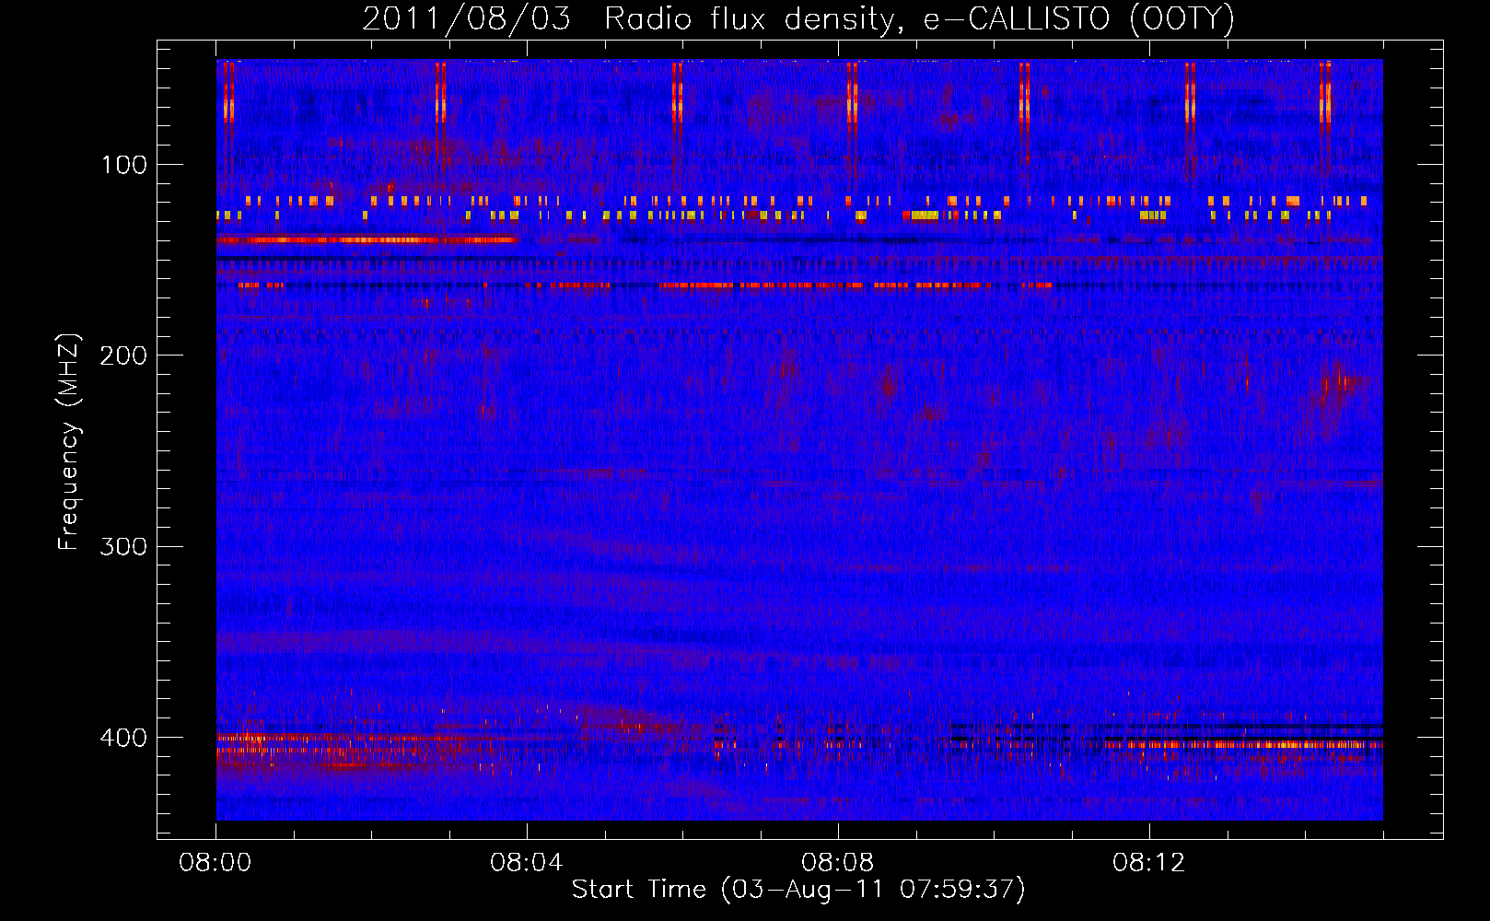This screenshot has height=921, width=1490.
Task: Click the 'Frequency (MHZ)' axis label
Action: tap(69, 442)
